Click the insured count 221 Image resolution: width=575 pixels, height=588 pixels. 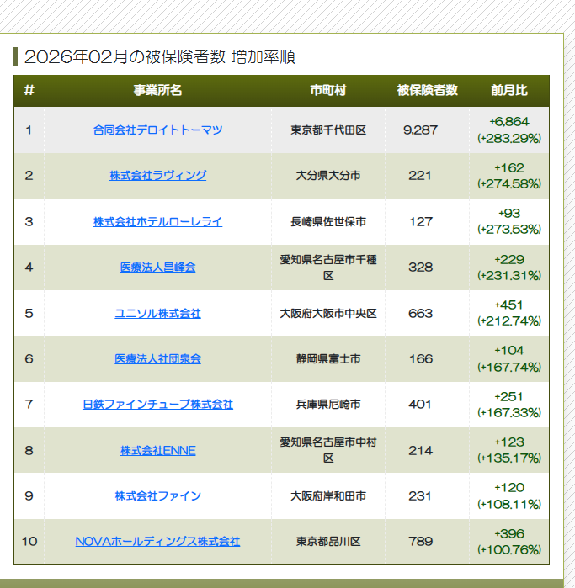click(420, 176)
